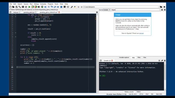
Task: Collapse the code block at line 19
Action: point(16,15)
